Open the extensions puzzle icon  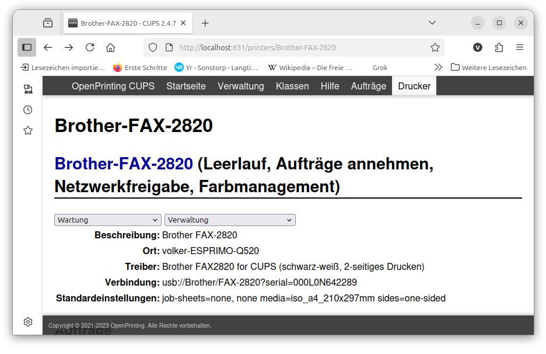pyautogui.click(x=499, y=47)
